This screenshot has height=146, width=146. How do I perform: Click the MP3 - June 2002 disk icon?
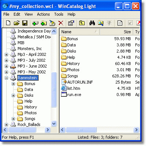13,66
